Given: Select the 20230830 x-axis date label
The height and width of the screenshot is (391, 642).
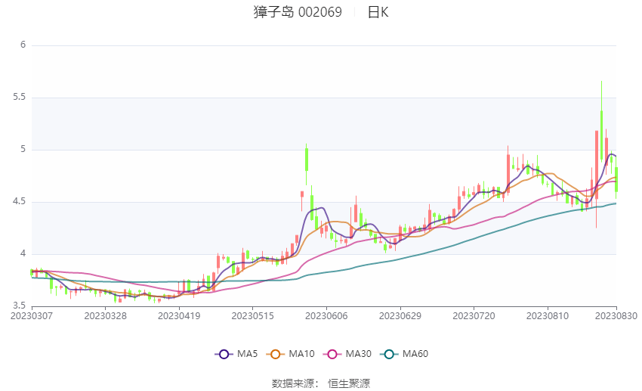Looking at the screenshot, I should point(616,316).
